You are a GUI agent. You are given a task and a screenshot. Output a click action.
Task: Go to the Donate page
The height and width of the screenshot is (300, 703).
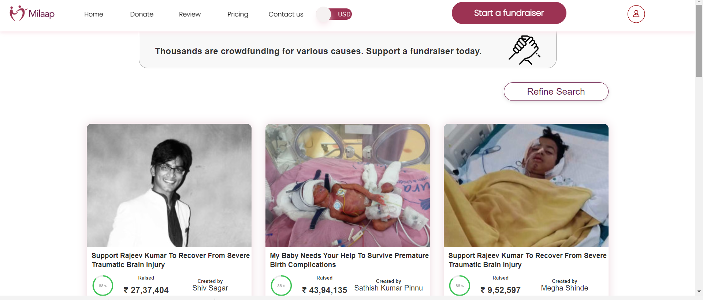point(142,14)
